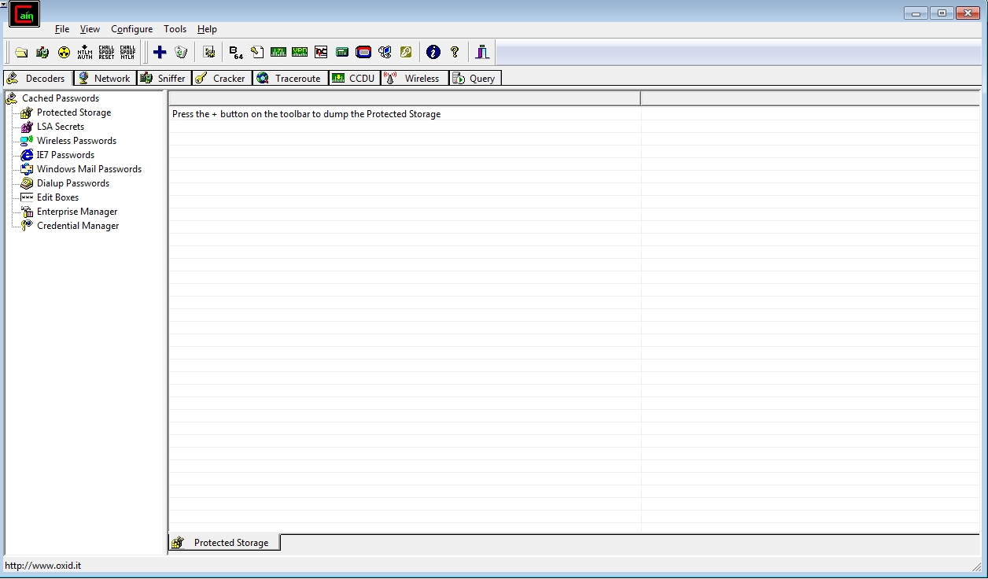Select Credential Manager in the tree
This screenshot has height=579, width=988.
[x=78, y=226]
